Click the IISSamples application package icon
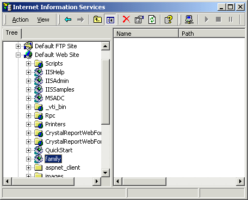The image size is (248, 200). pyautogui.click(x=39, y=89)
